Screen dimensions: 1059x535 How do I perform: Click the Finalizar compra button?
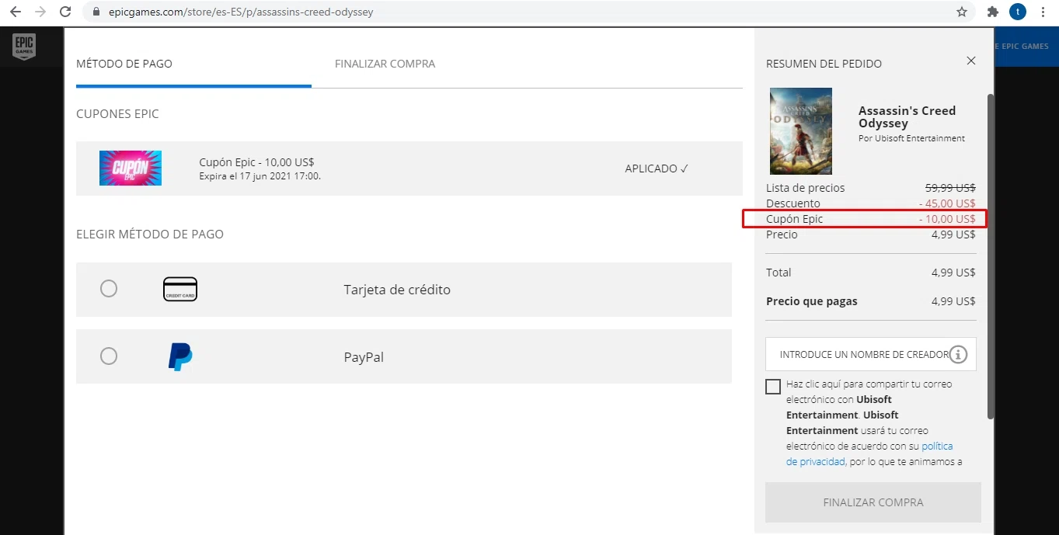point(873,502)
